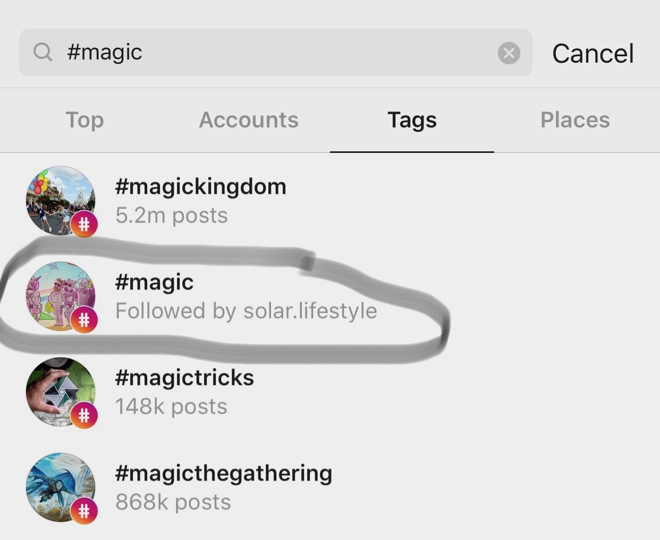Tap the hashtag badge on #magicthegathering
The image size is (660, 540).
84,511
